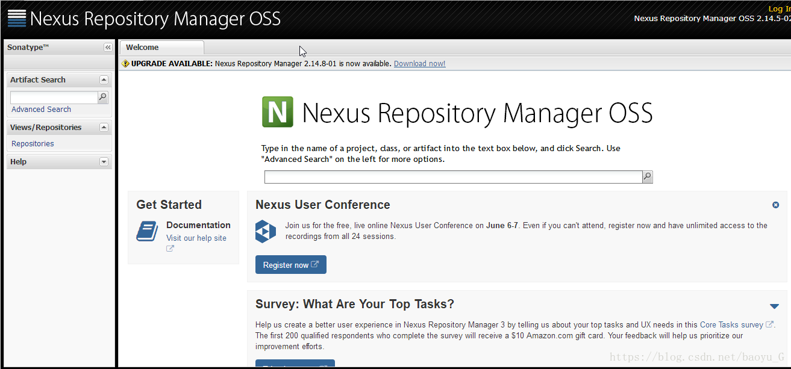The image size is (791, 369).
Task: Collapse the Views/Repositories panel
Action: pyautogui.click(x=104, y=128)
